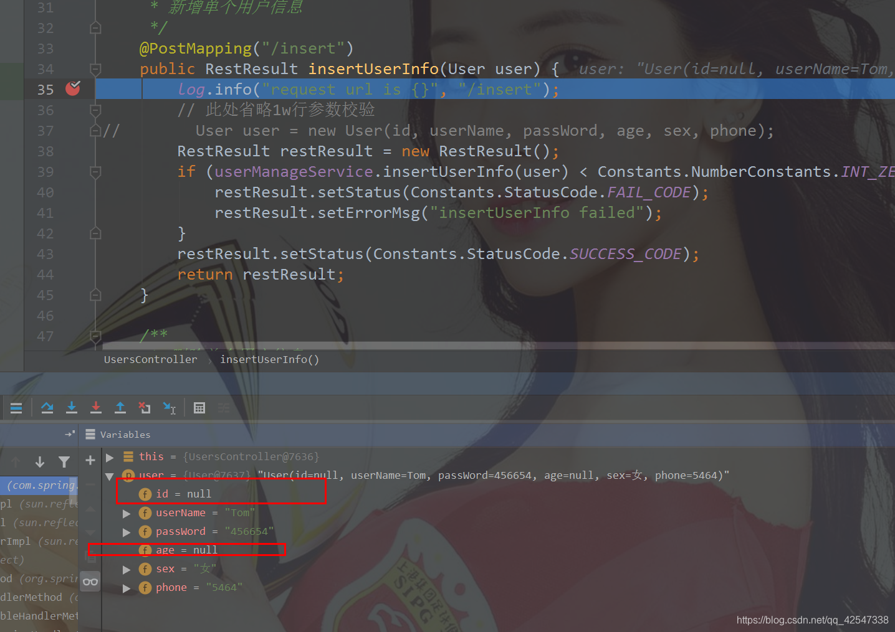
Task: Click the Drop Frame icon
Action: click(x=145, y=407)
